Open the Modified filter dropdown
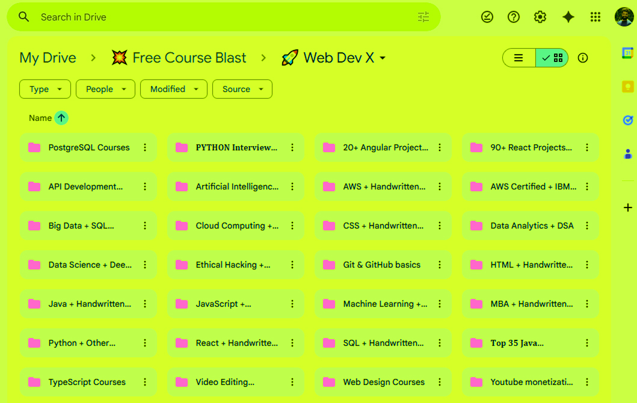Image resolution: width=637 pixels, height=403 pixels. tap(174, 89)
